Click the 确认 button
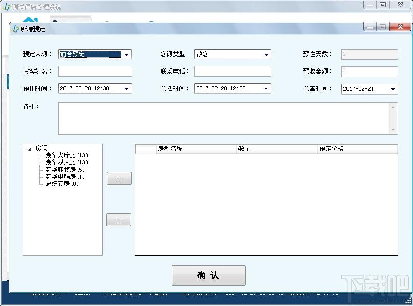The height and width of the screenshot is (306, 413). click(x=209, y=275)
